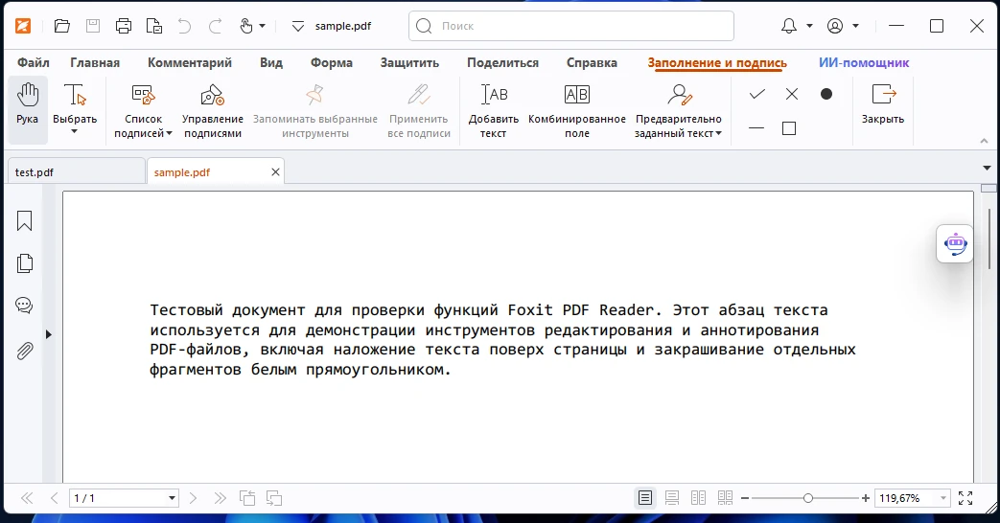The height and width of the screenshot is (523, 1000).
Task: Open the user account icon
Action: coord(835,26)
